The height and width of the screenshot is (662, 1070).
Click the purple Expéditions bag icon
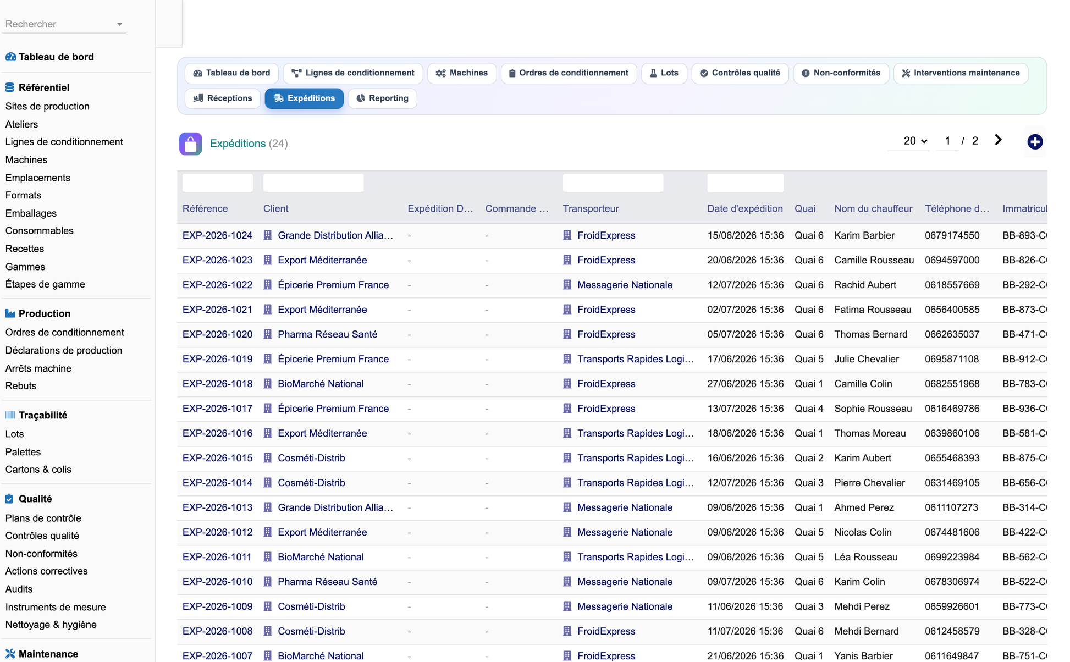190,144
